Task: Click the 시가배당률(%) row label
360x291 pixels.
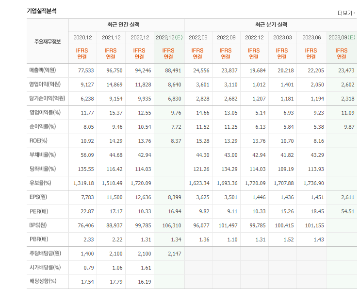Action: pyautogui.click(x=45, y=267)
